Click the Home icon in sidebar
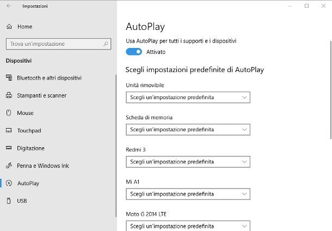Screen dimensions: 332x231 click(9, 27)
